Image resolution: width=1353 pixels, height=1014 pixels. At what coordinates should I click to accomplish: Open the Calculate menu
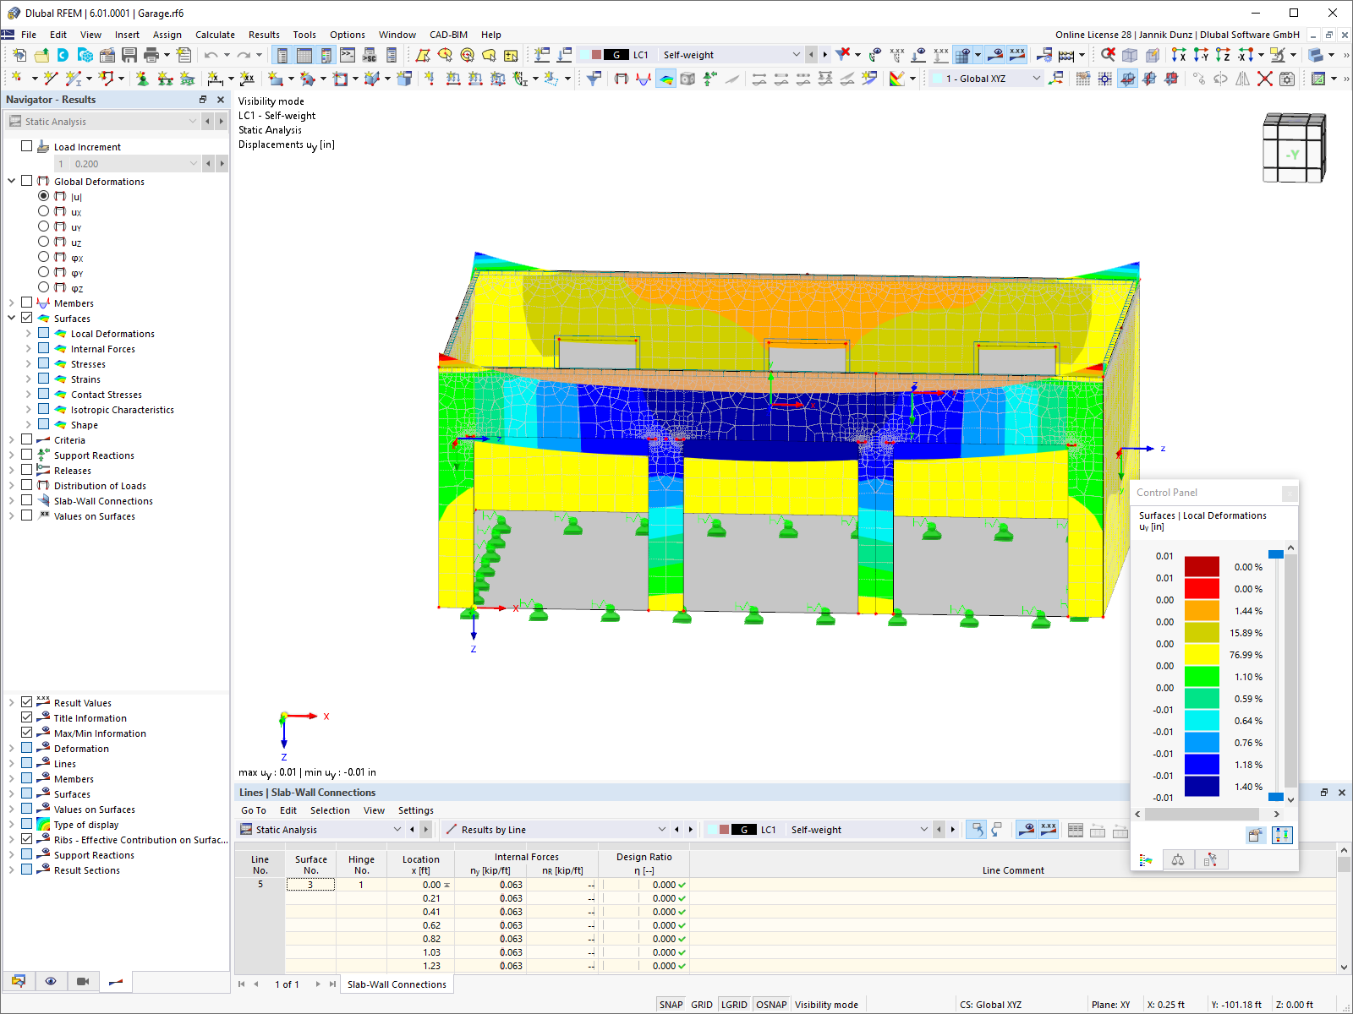(x=216, y=35)
